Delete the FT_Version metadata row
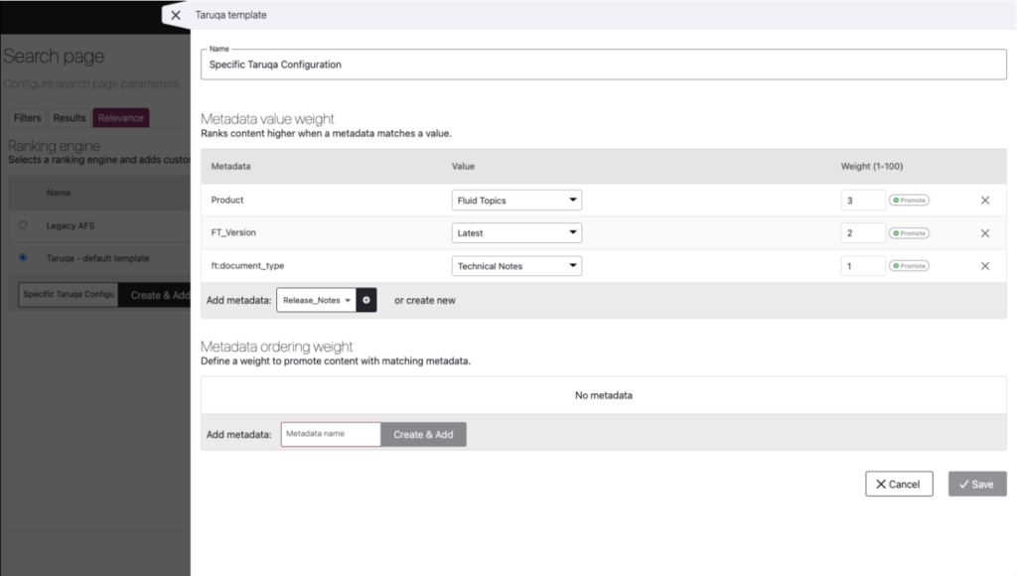Image resolution: width=1017 pixels, height=576 pixels. (984, 233)
